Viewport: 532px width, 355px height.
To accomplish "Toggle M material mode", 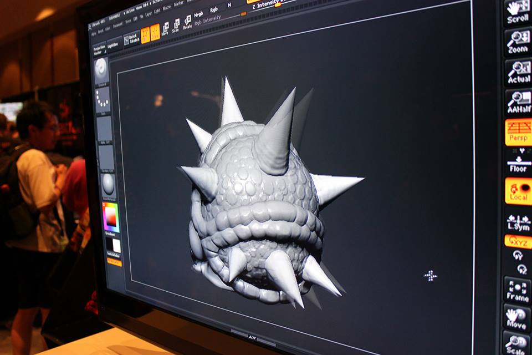I will (x=229, y=5).
